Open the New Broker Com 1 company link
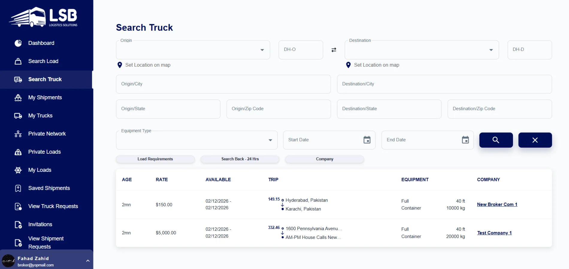This screenshot has width=569, height=269. (497, 204)
